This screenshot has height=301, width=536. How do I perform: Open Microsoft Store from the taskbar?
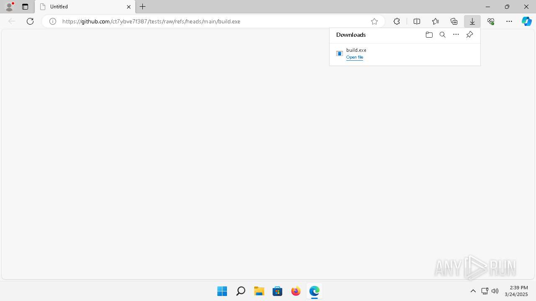(278, 291)
